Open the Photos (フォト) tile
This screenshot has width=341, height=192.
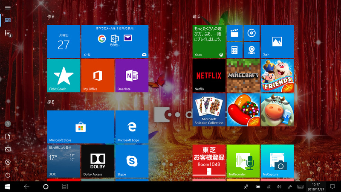277,41
